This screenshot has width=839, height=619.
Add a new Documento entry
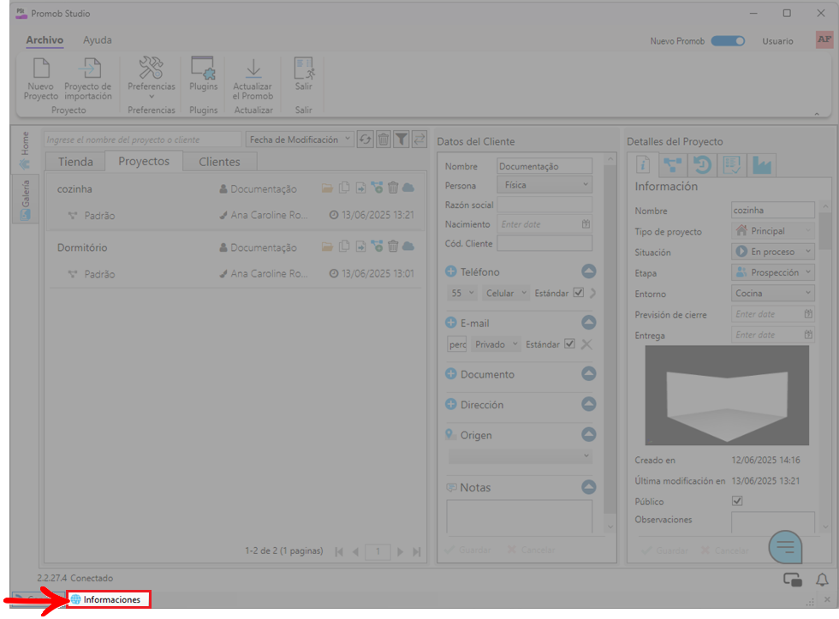click(450, 374)
